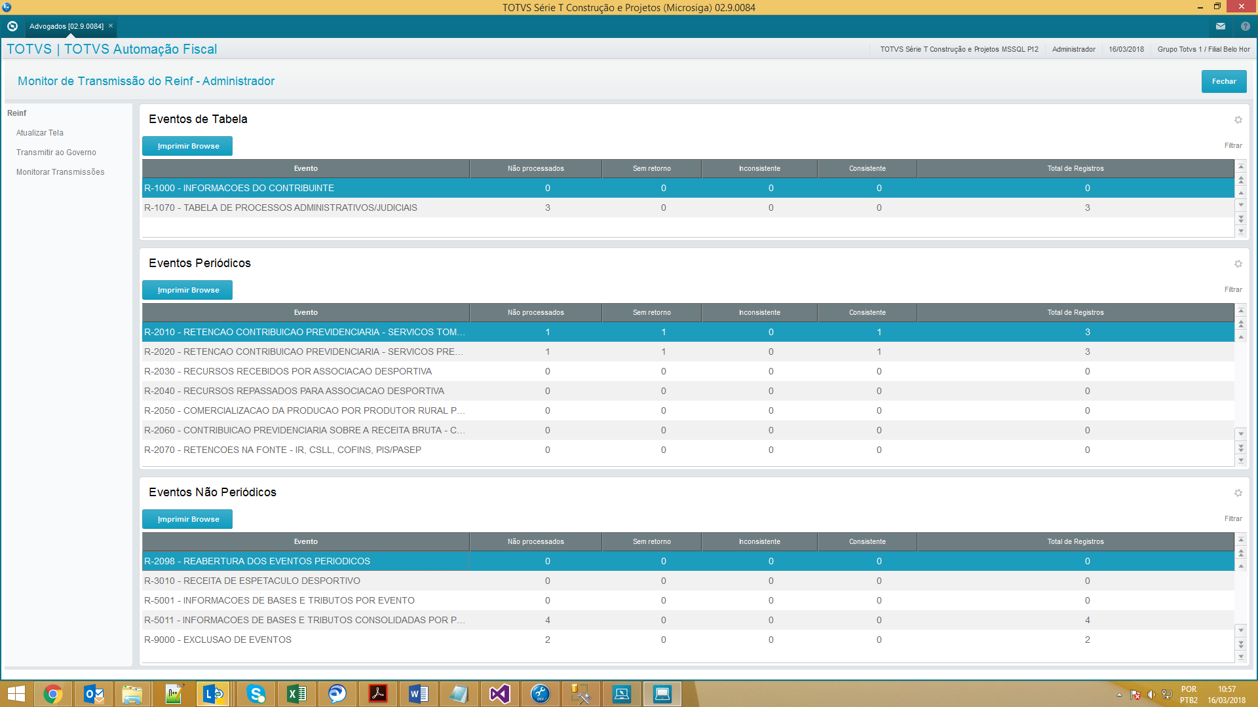Open settings gear for Eventos Periódicos

[x=1238, y=264]
